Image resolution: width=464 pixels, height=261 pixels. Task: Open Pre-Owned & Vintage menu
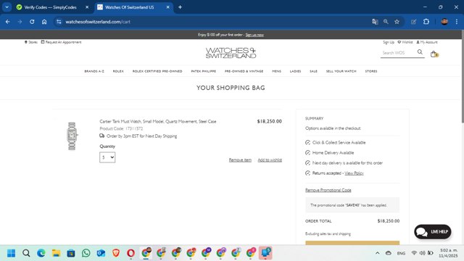click(x=244, y=71)
